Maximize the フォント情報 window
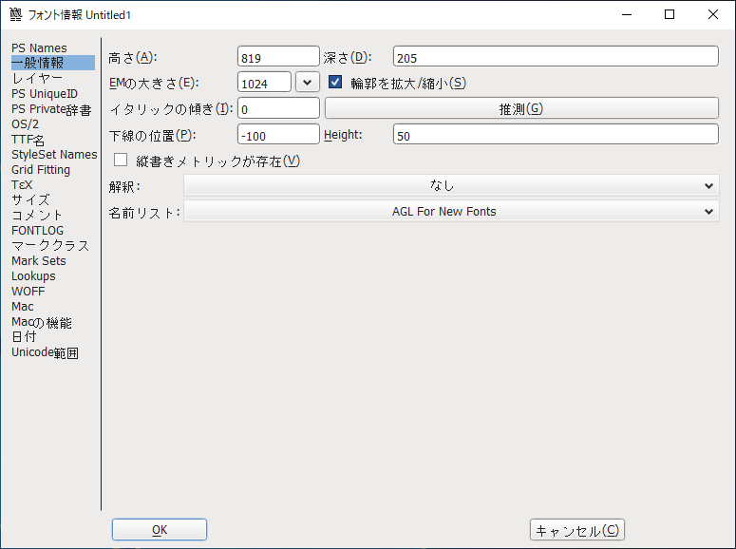Image resolution: width=736 pixels, height=549 pixels. tap(670, 14)
